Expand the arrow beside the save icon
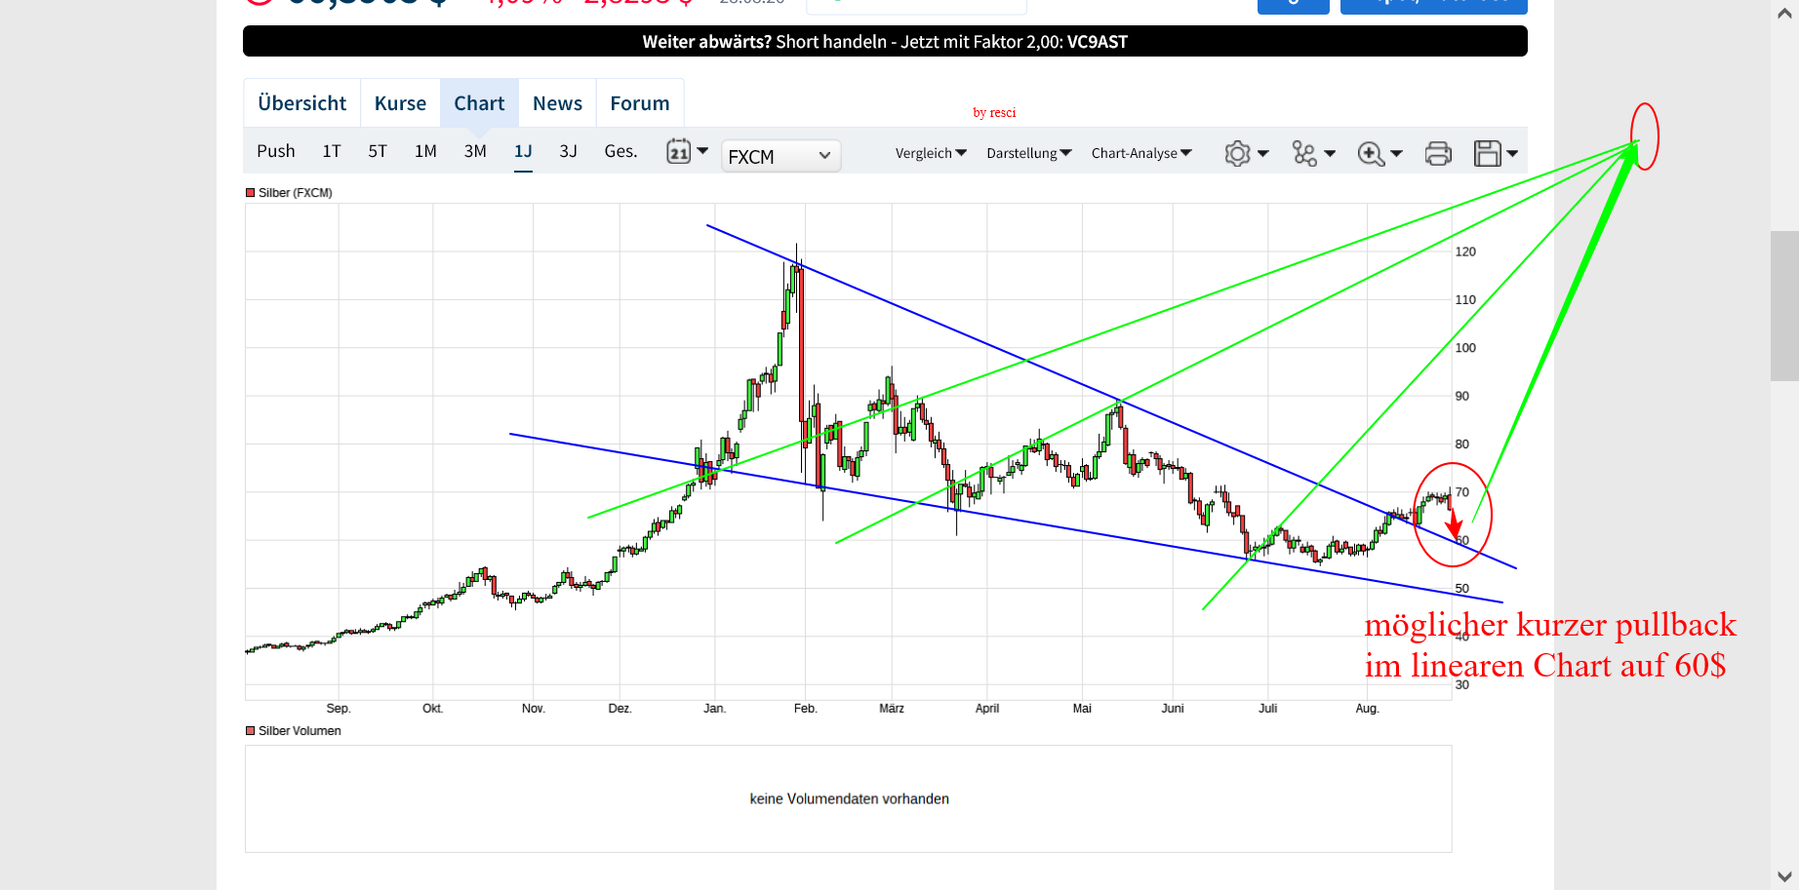This screenshot has width=1799, height=890. pos(1512,153)
